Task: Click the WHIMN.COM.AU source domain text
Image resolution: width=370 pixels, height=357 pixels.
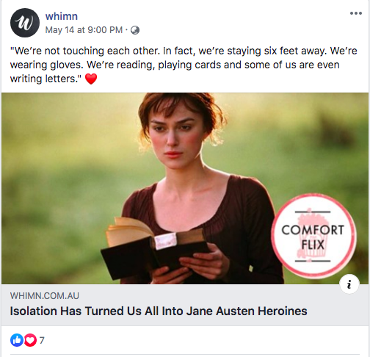Action: (45, 296)
